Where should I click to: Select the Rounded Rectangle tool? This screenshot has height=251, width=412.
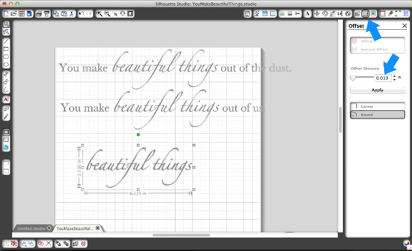[x=6, y=56]
